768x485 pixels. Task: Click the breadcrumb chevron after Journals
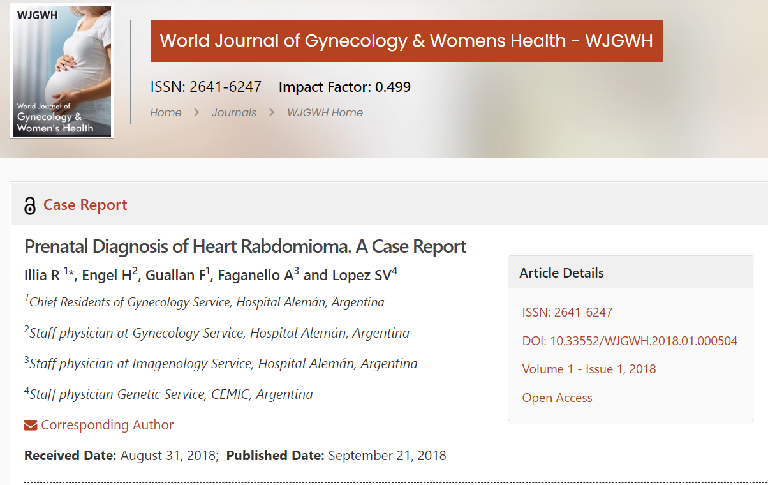pos(272,112)
